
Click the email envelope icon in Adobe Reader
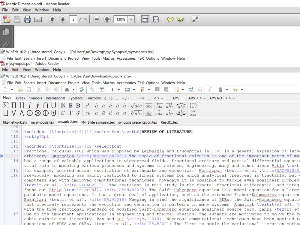[38, 19]
